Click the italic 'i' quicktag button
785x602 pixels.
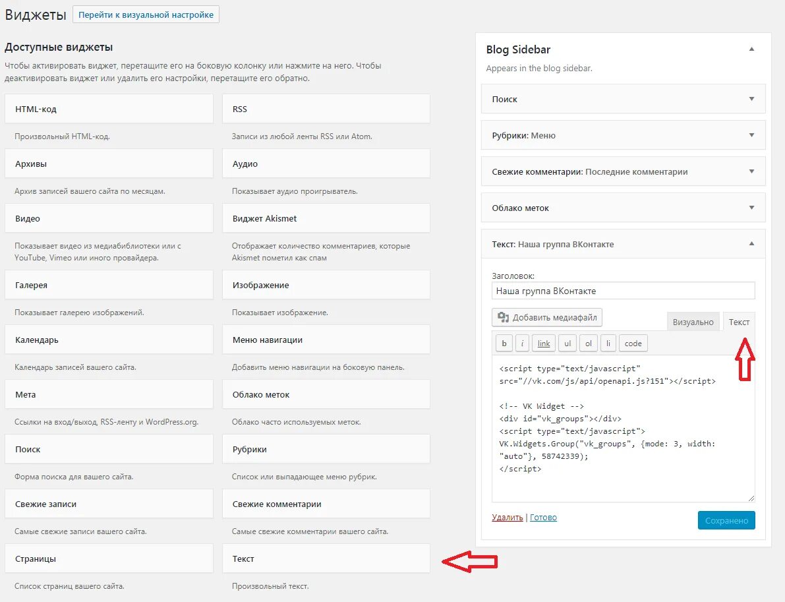tap(522, 344)
